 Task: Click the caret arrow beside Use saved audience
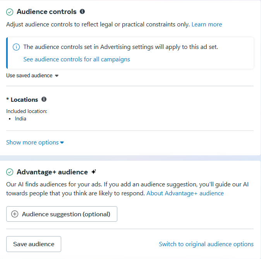coord(57,76)
